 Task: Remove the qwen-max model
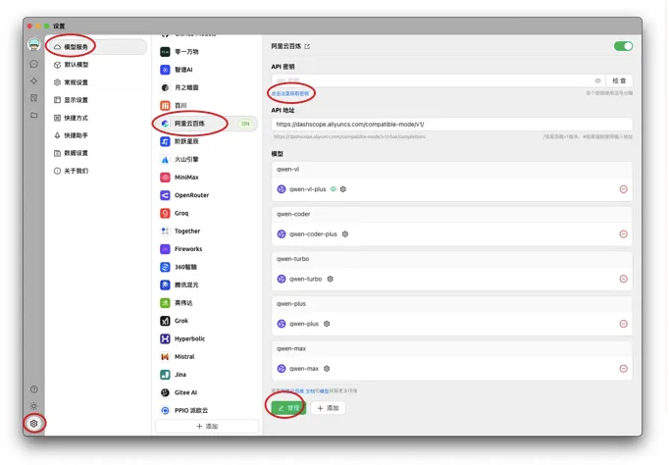623,368
